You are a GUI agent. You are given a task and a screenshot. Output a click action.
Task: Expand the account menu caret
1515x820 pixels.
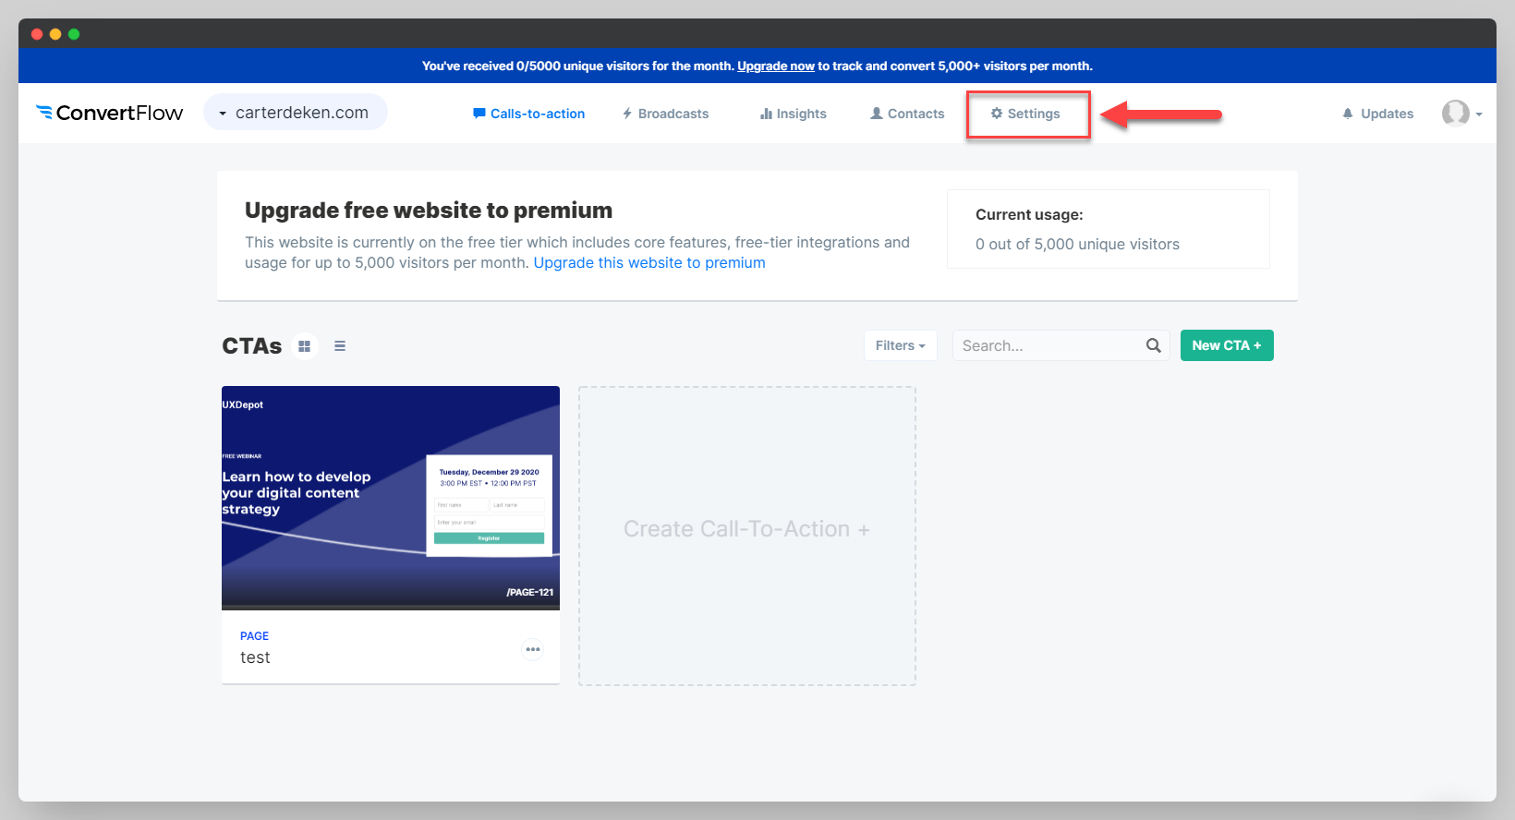click(x=1479, y=115)
